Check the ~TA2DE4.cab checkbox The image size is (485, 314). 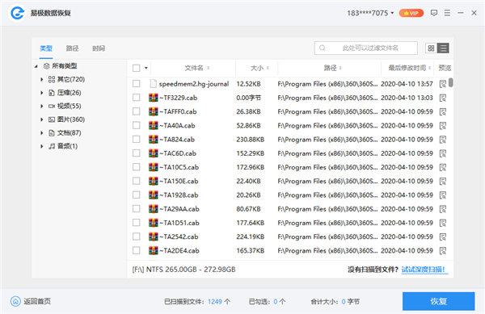[136, 250]
